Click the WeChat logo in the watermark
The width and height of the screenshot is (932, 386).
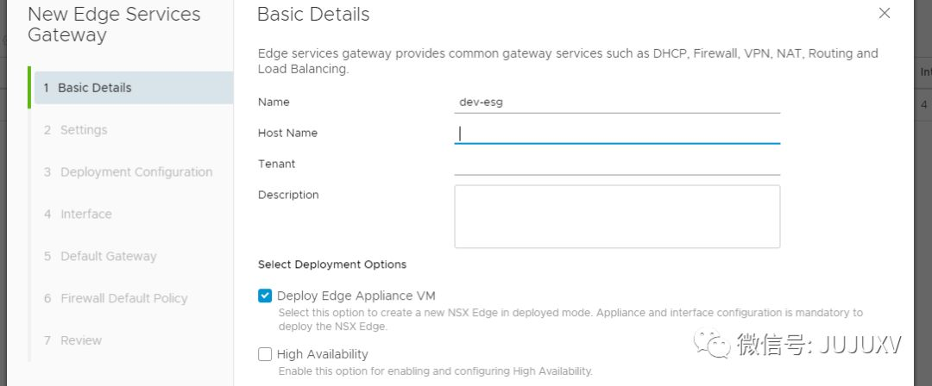(714, 345)
